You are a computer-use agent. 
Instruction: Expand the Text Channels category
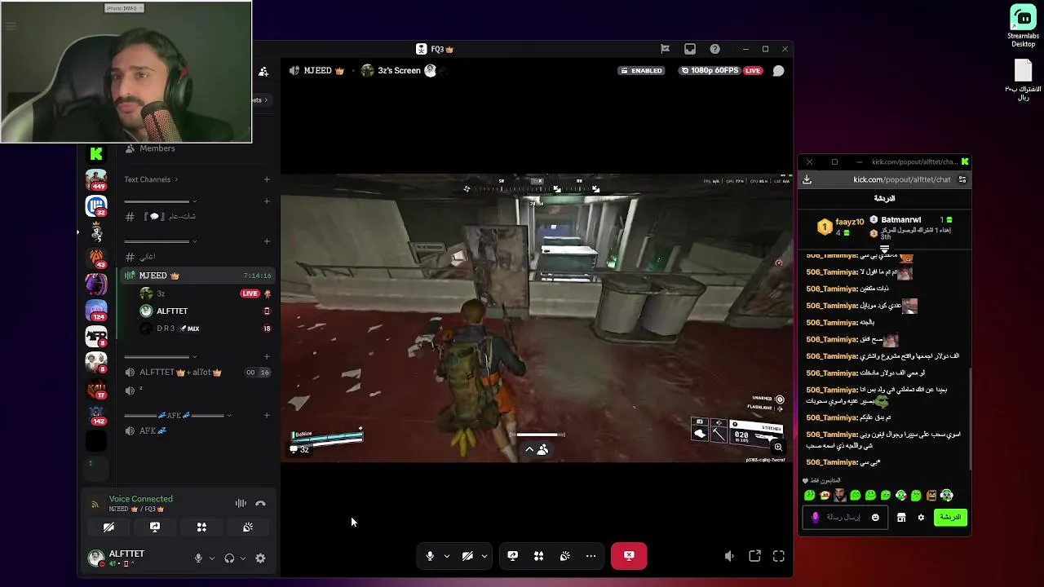click(151, 179)
